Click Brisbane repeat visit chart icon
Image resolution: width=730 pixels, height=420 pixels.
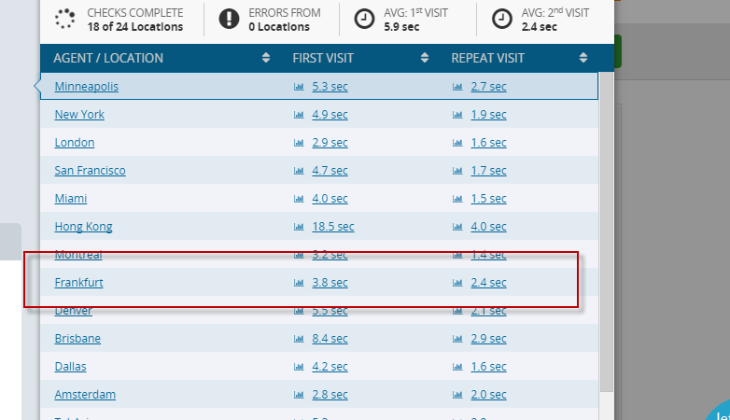(457, 339)
